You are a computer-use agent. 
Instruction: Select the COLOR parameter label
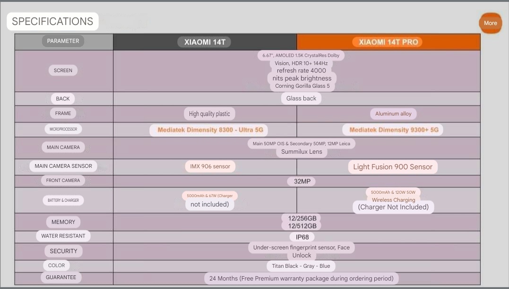[x=57, y=265]
